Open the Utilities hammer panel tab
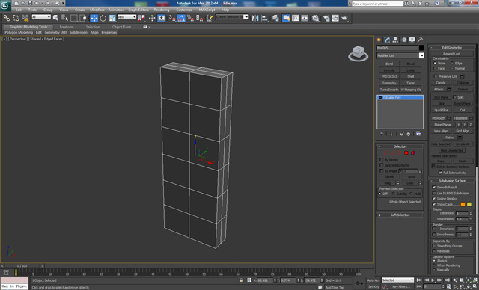This screenshot has width=479, height=290. [x=421, y=40]
